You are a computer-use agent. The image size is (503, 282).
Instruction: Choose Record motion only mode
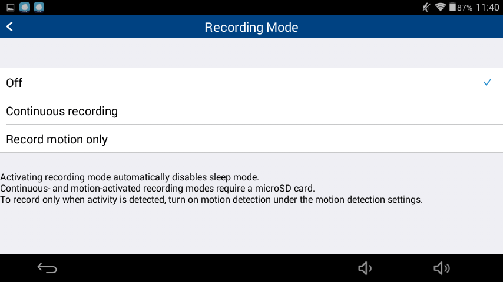[x=251, y=139]
